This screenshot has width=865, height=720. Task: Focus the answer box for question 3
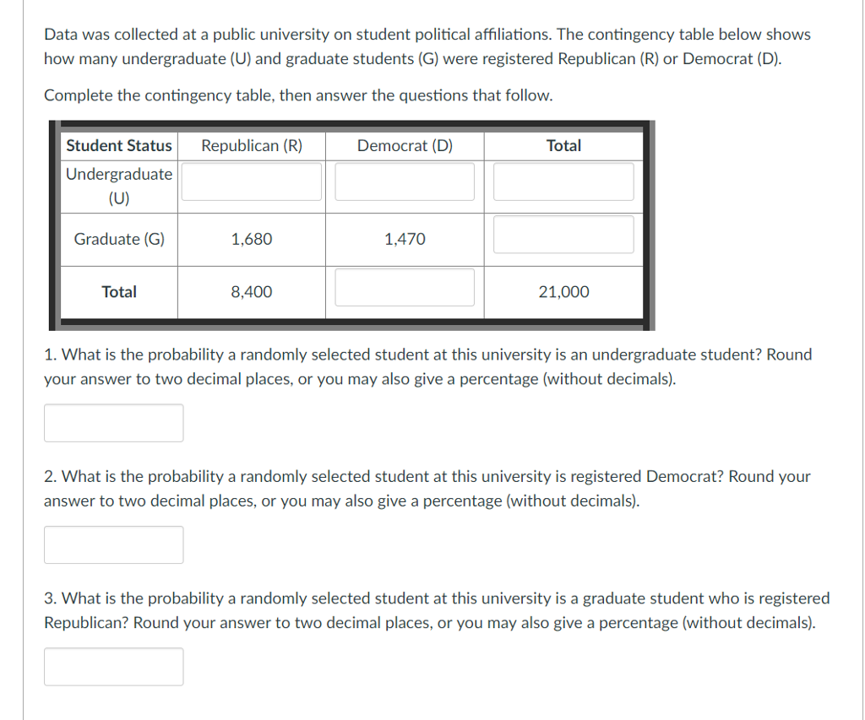coord(114,667)
